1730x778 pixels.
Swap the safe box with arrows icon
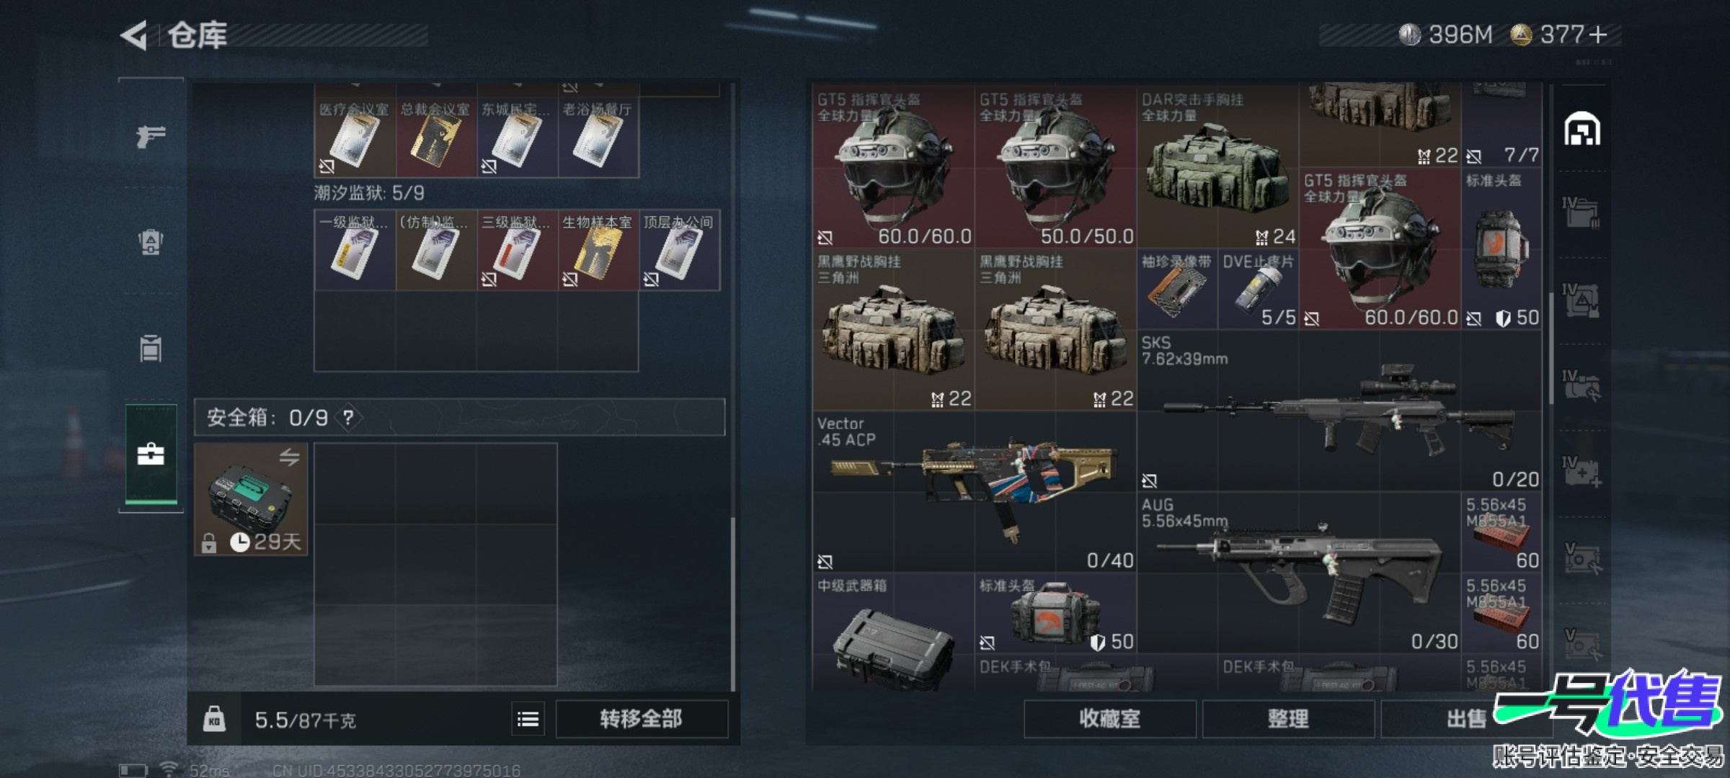[289, 457]
